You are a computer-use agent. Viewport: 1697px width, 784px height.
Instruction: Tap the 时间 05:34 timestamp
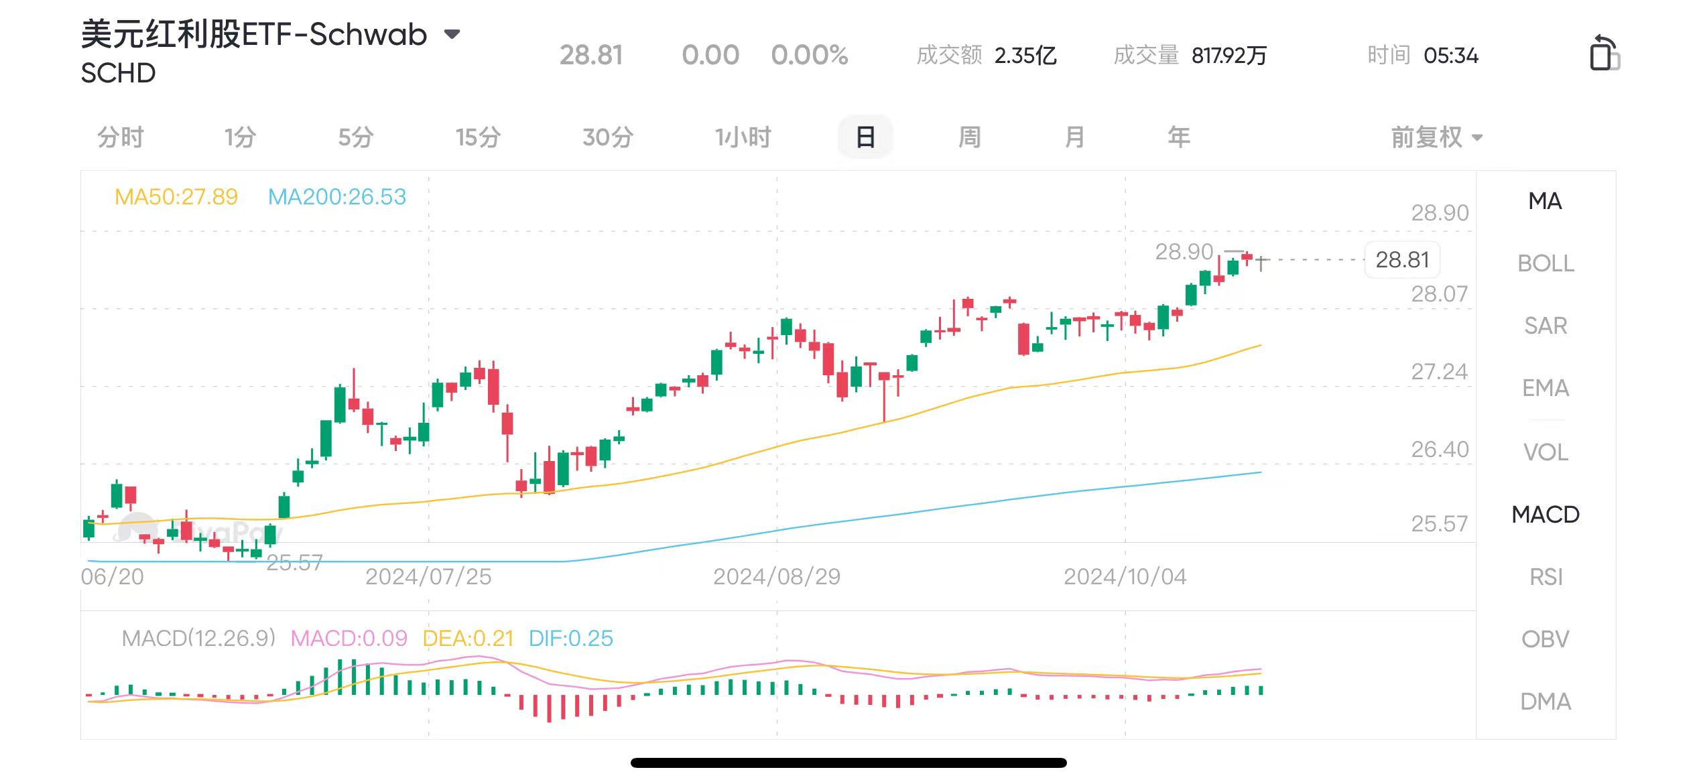pos(1423,55)
